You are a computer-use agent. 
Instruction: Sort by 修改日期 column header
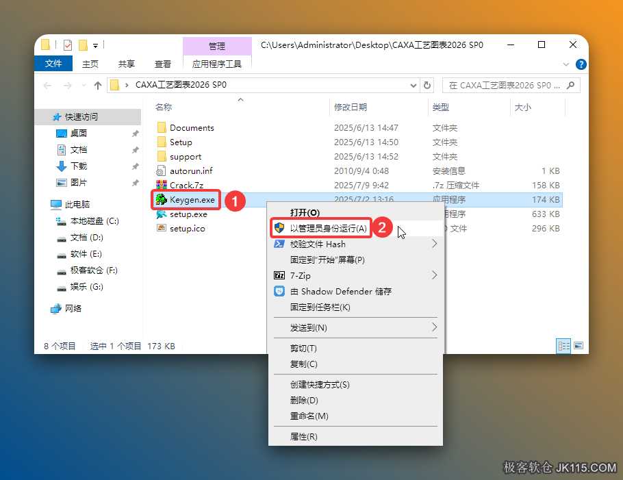pyautogui.click(x=351, y=107)
